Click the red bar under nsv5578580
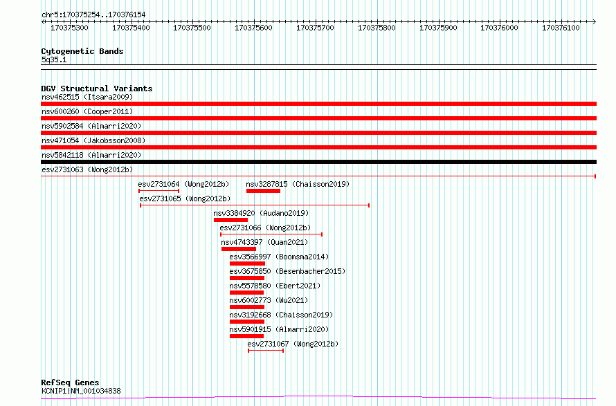The width and height of the screenshot is (616, 406). point(246,293)
